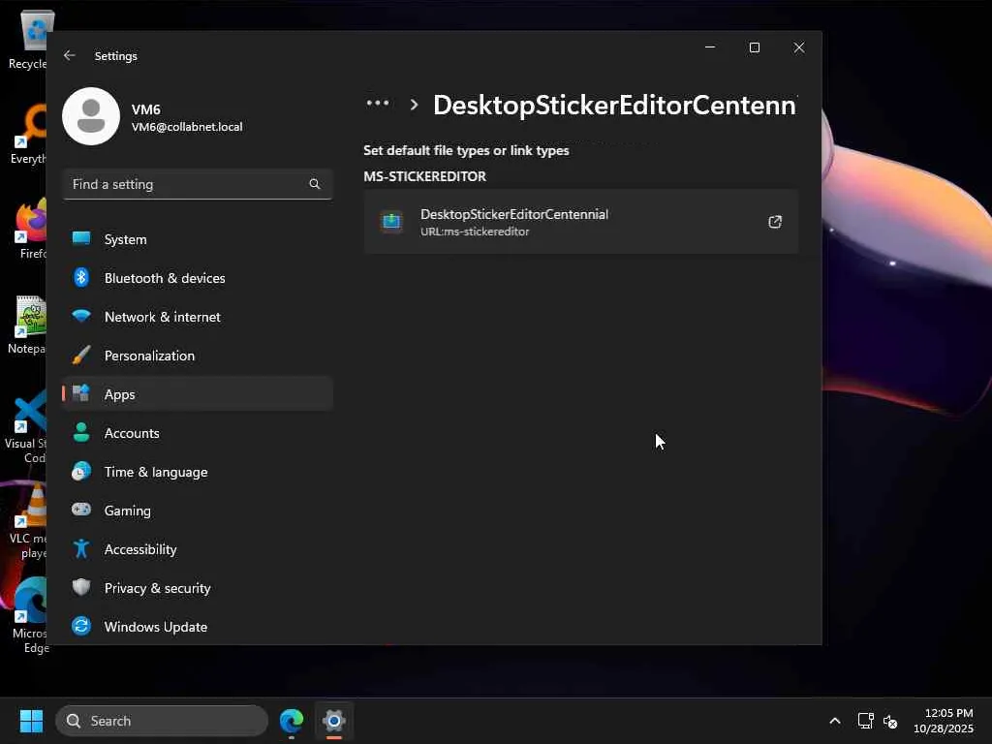992x744 pixels.
Task: Select the Apps category
Action: (198, 394)
